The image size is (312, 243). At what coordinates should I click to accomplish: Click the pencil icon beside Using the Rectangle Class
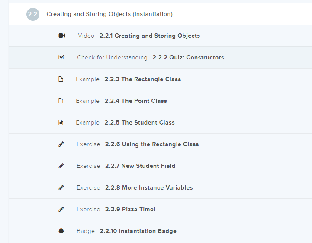tap(61, 144)
